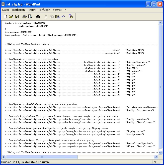Undo last action with the toolbar arrow
164x165 pixels.
pos(63,17)
